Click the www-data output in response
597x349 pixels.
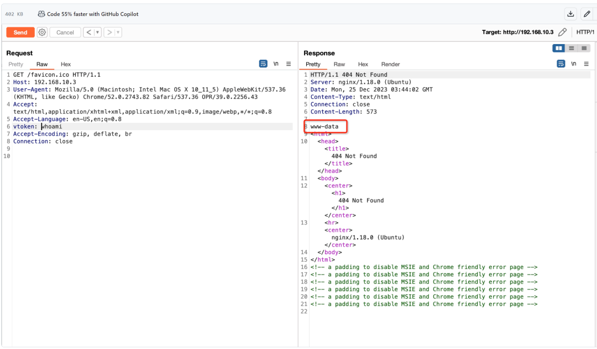(324, 126)
